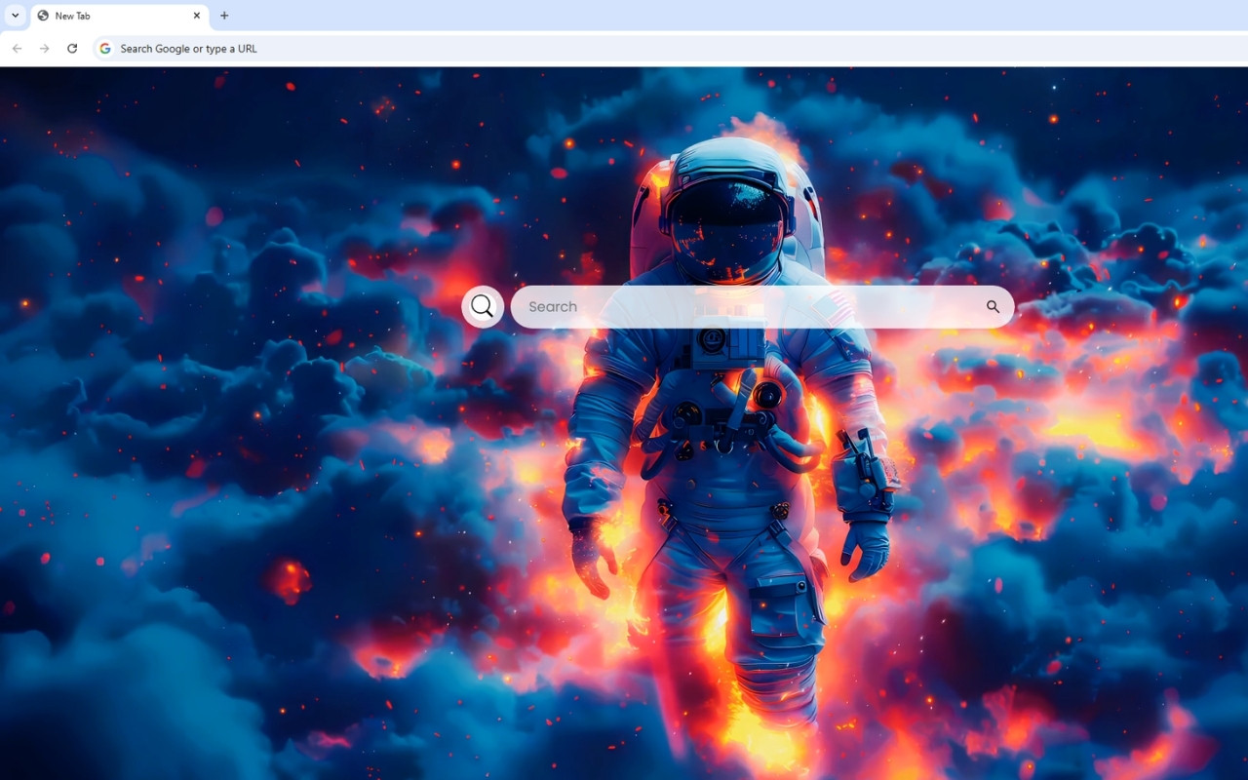
Task: Click the magnifier icon inside the search bar
Action: click(x=993, y=306)
